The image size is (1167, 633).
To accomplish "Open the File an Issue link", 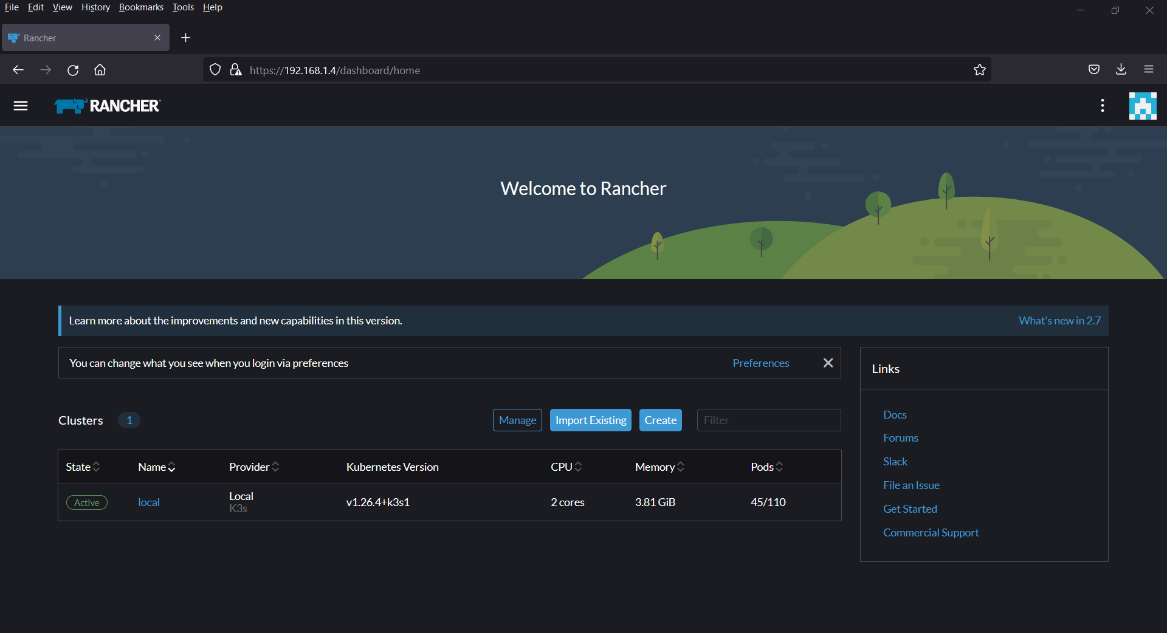I will tap(911, 485).
